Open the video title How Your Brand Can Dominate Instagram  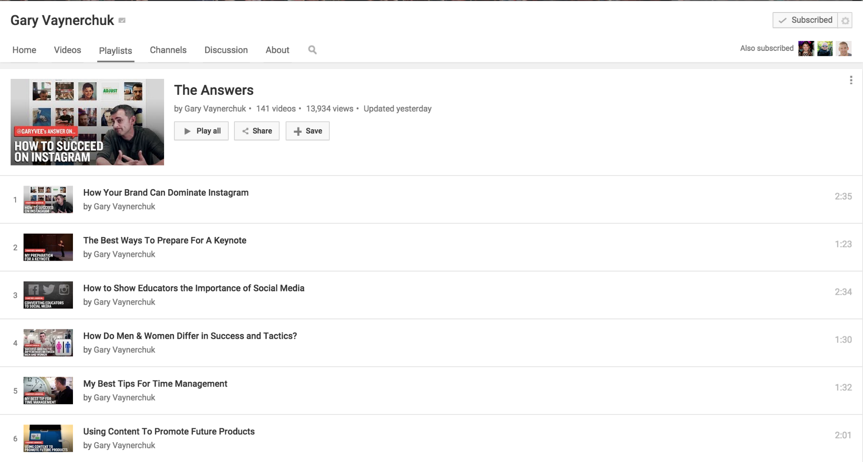pyautogui.click(x=166, y=193)
